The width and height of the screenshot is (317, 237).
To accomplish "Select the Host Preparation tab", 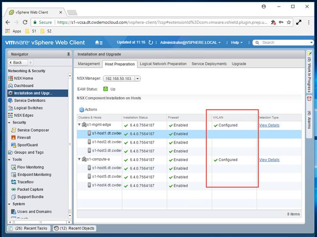I will tap(120, 64).
